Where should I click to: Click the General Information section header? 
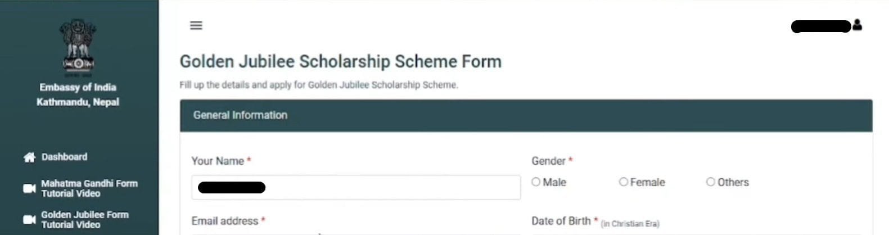pos(240,115)
